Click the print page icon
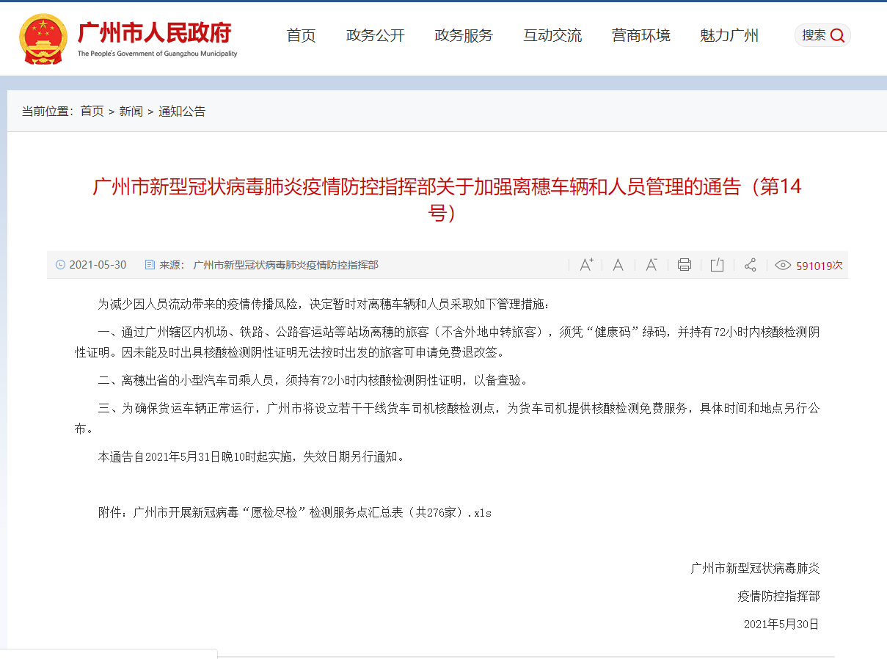887x659 pixels. coord(685,265)
